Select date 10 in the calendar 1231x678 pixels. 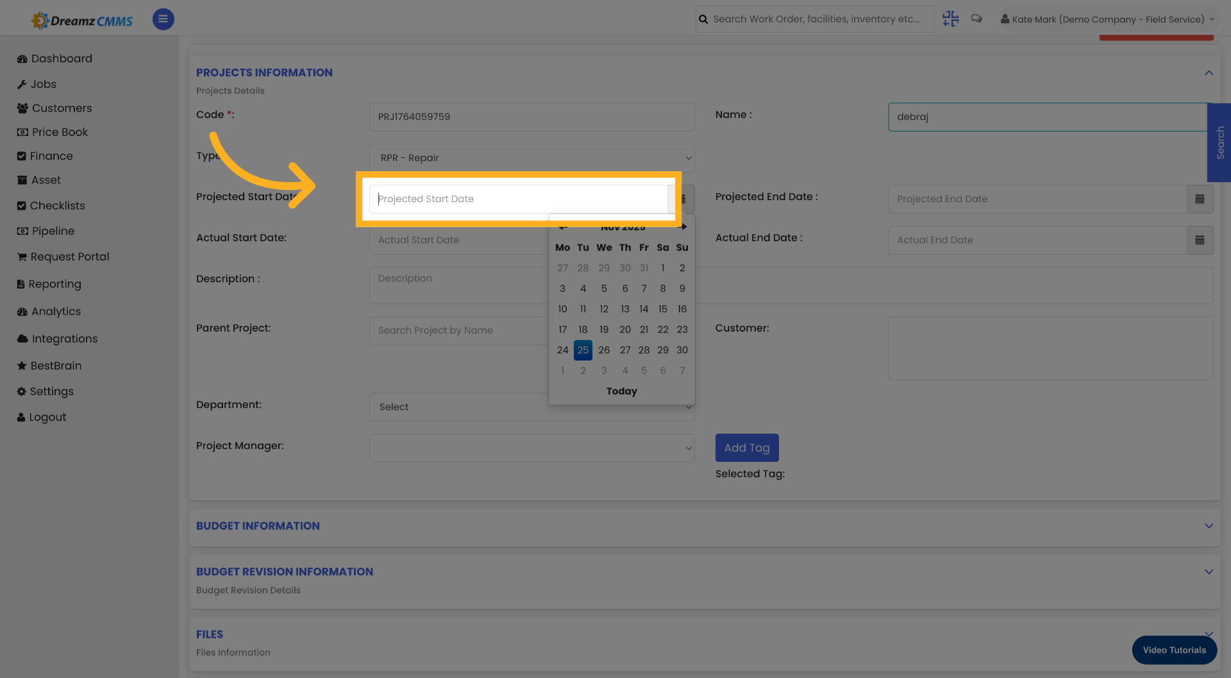click(562, 309)
